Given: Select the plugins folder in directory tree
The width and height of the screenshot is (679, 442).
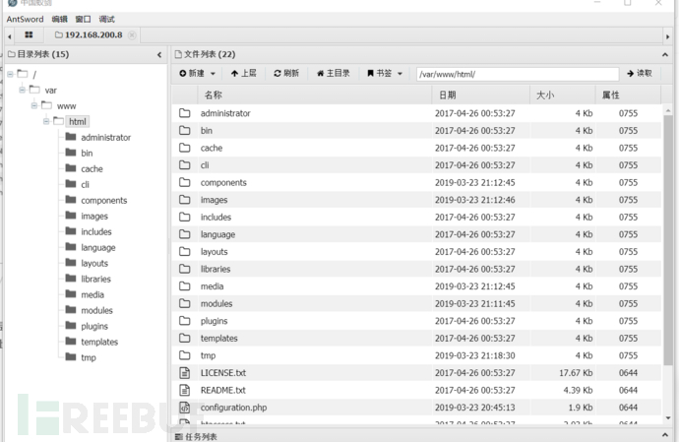Looking at the screenshot, I should pyautogui.click(x=93, y=326).
